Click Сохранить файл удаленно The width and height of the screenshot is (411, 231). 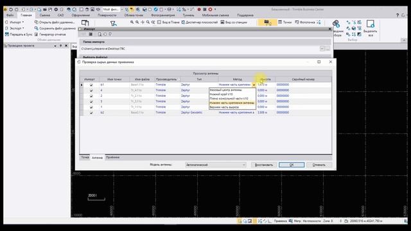[55, 28]
